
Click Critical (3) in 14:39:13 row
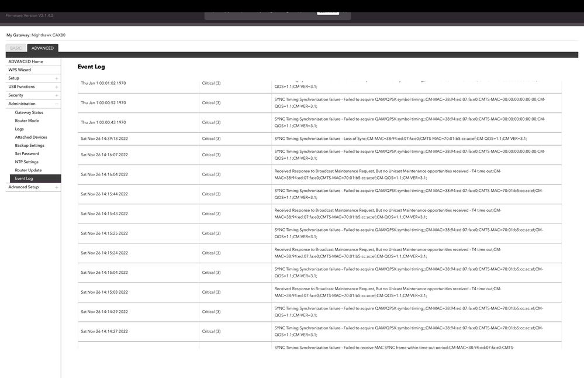(211, 138)
